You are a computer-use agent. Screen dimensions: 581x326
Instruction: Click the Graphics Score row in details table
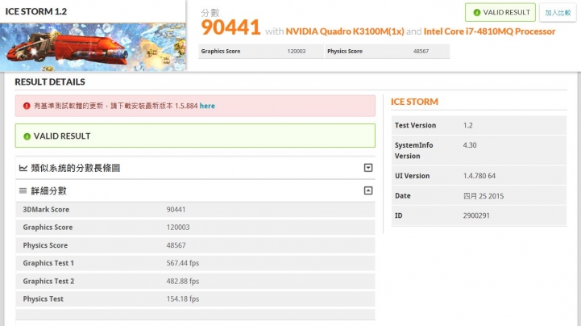click(x=195, y=228)
